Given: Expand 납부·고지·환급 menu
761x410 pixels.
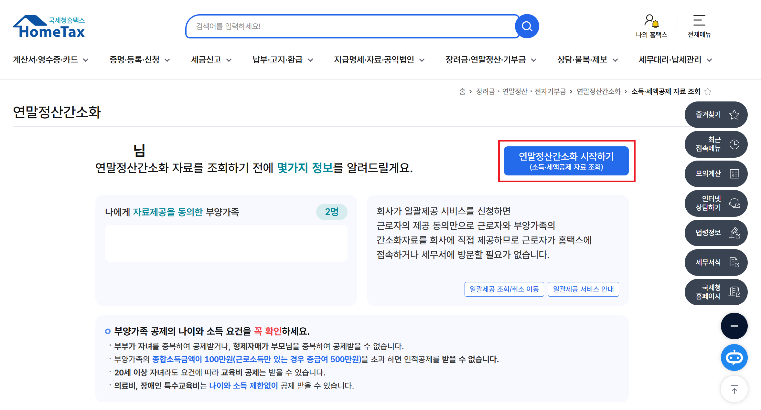Looking at the screenshot, I should click(283, 60).
